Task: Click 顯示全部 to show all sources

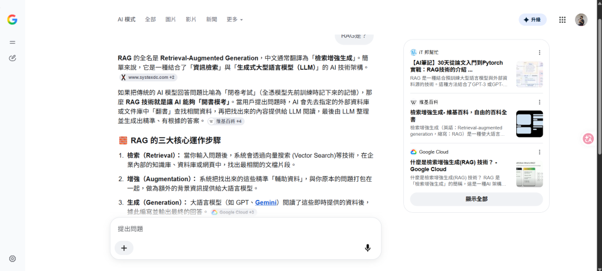Action: point(476,199)
